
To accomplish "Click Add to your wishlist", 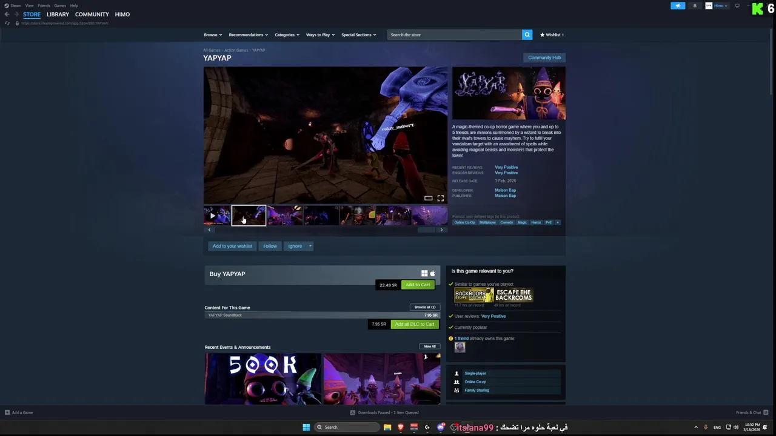I will coord(232,246).
